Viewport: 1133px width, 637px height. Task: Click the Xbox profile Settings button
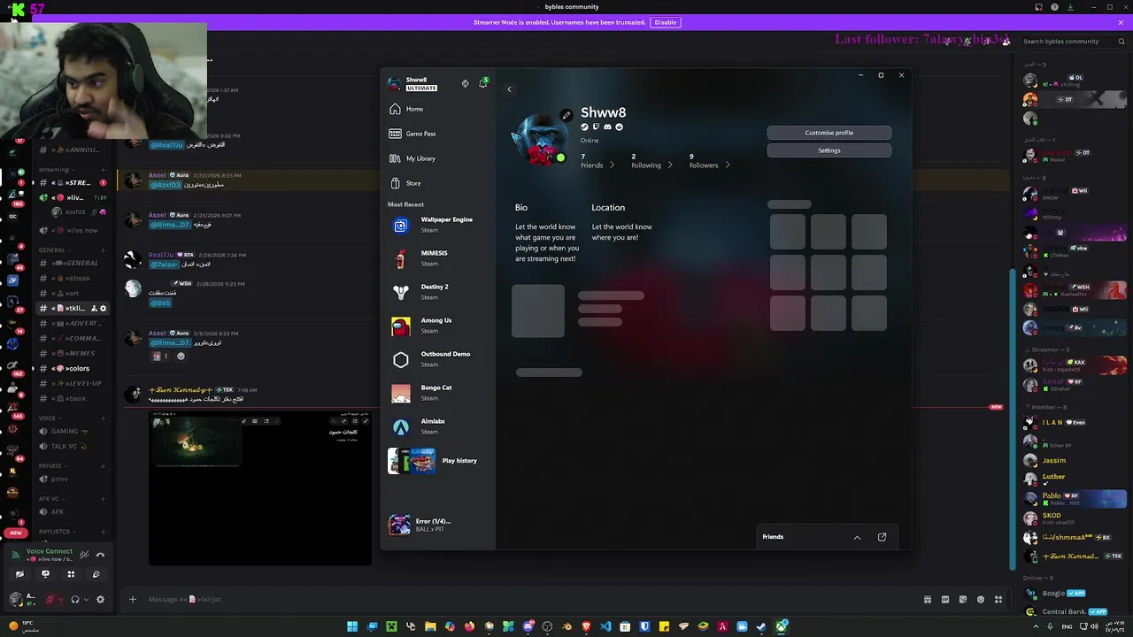(x=829, y=150)
